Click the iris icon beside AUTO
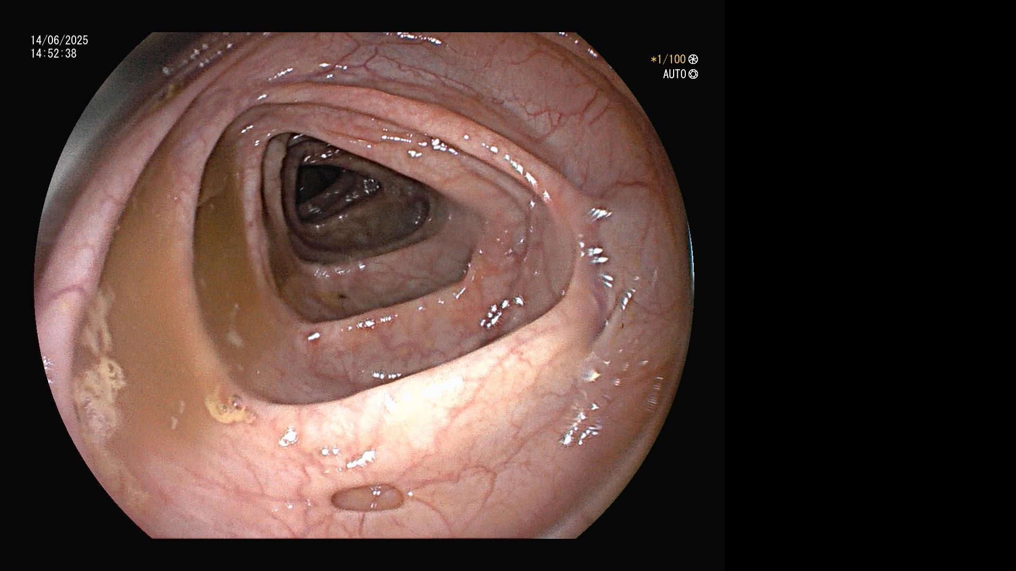This screenshot has height=571, width=1016. tap(693, 74)
